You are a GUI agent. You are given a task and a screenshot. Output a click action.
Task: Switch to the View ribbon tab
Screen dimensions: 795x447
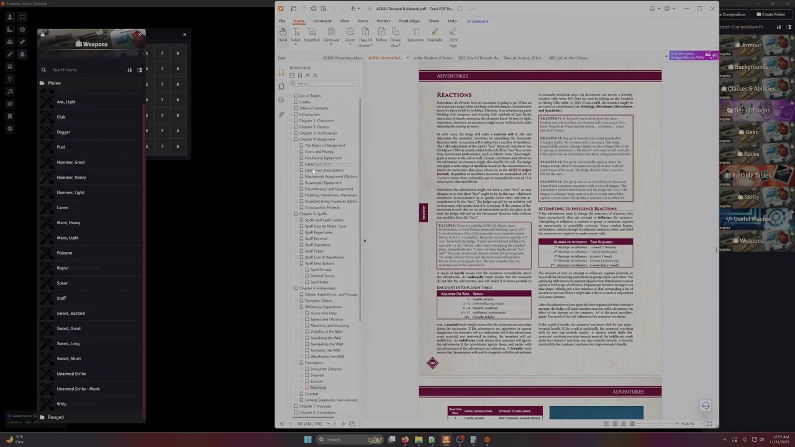click(x=344, y=21)
